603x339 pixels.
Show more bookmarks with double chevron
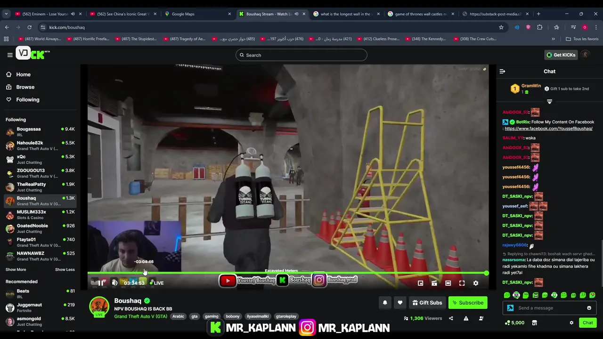point(554,39)
